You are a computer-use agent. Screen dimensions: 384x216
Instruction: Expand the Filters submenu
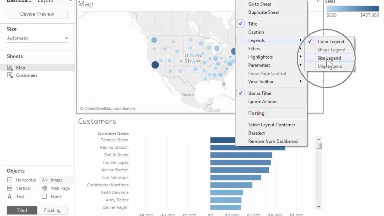pyautogui.click(x=271, y=49)
